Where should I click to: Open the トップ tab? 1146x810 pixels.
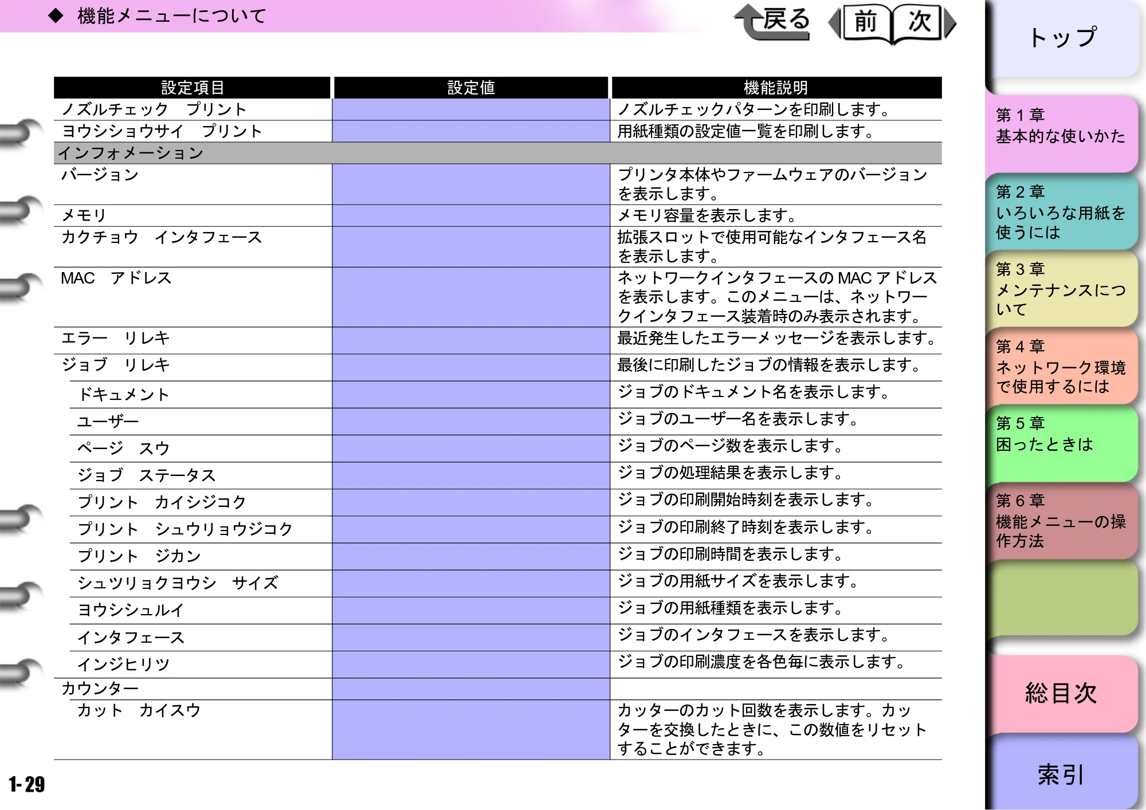(x=1063, y=38)
